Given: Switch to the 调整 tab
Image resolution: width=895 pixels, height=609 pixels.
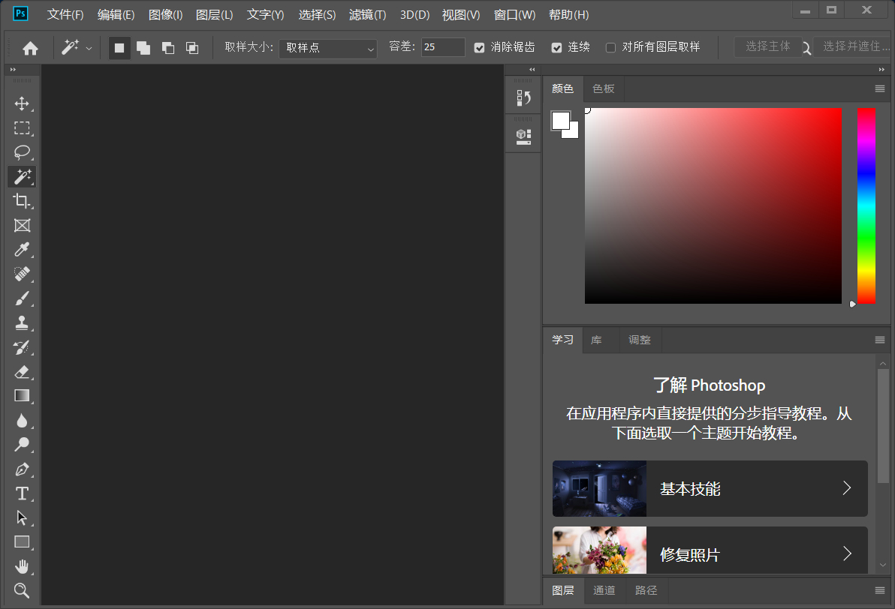Looking at the screenshot, I should point(639,340).
